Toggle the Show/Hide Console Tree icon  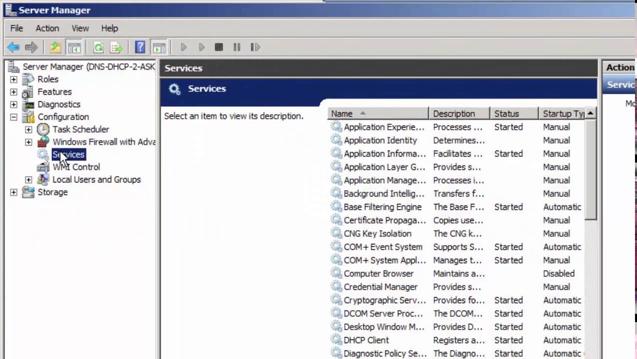pyautogui.click(x=74, y=47)
